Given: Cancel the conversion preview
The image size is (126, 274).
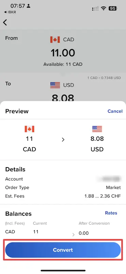Looking at the screenshot, I should 115,111.
